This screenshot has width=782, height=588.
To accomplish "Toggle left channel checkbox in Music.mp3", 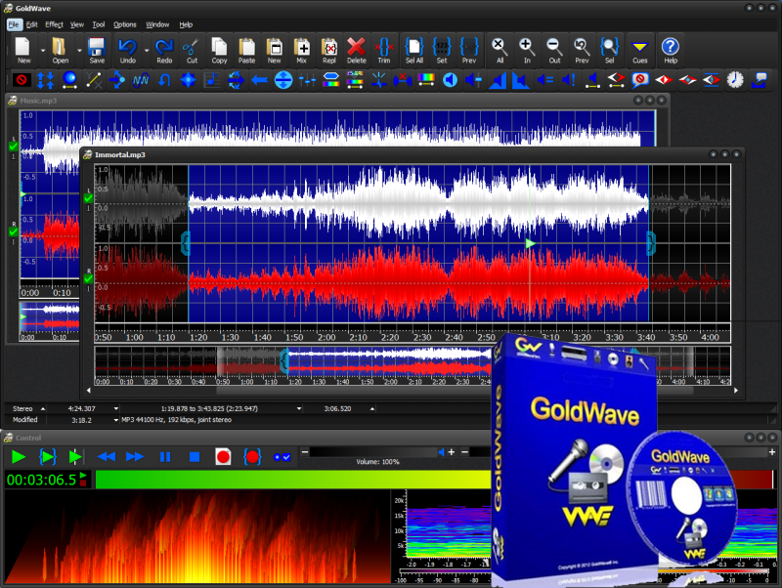I will 13,146.
